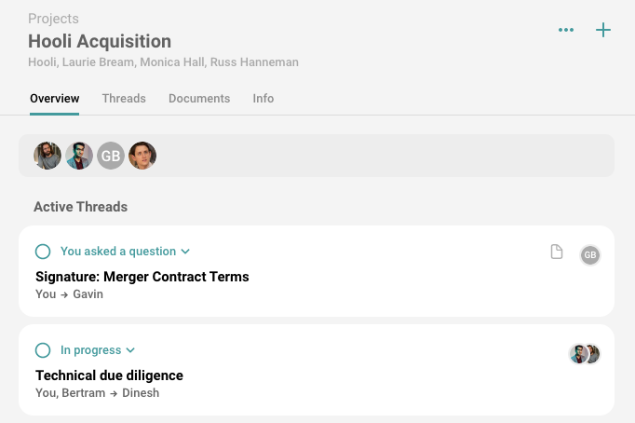Click the document icon on Merger Contract thread

coord(557,252)
